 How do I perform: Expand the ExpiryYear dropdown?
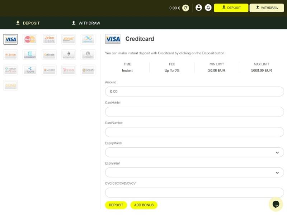194,172
